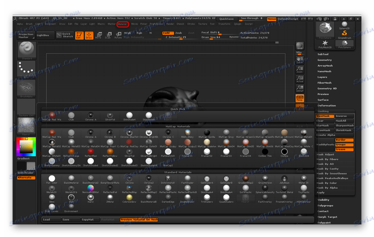Toggle Groups mask option
Image resolution: width=374 pixels, height=237 pixels.
(x=344, y=145)
